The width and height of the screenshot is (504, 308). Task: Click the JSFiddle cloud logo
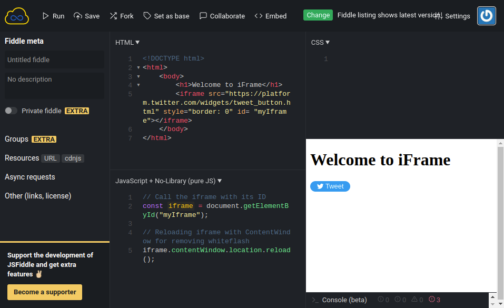[17, 16]
